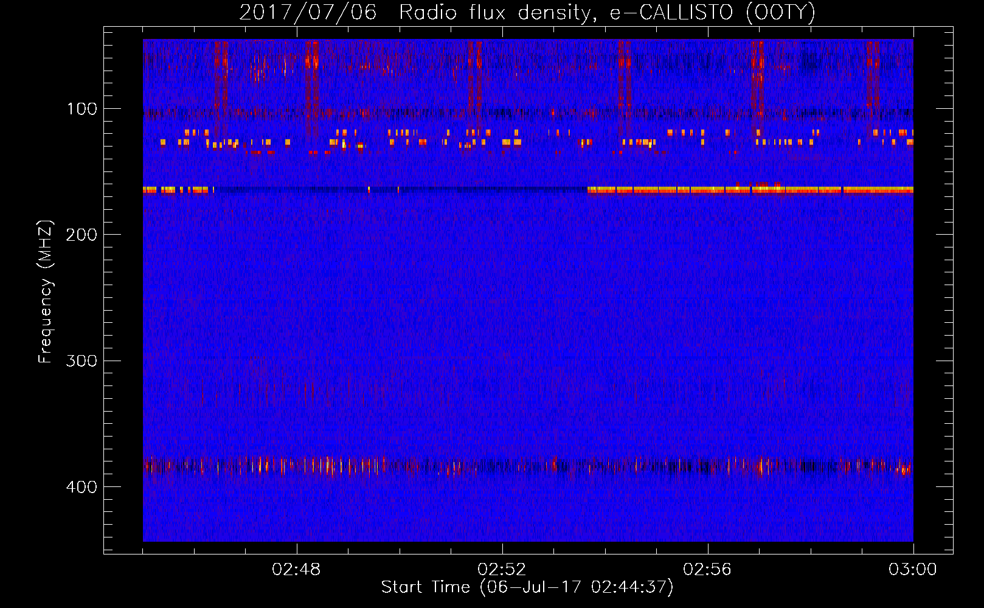Click the 03:00 time tick label
The image size is (984, 608).
[913, 570]
